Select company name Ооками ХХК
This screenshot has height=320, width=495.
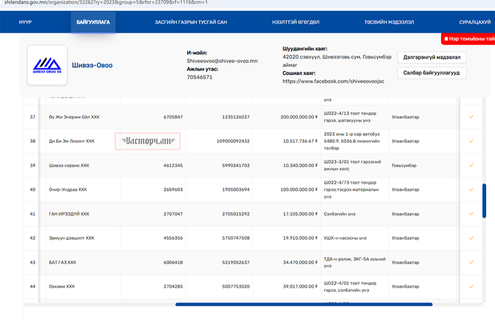[62, 287]
